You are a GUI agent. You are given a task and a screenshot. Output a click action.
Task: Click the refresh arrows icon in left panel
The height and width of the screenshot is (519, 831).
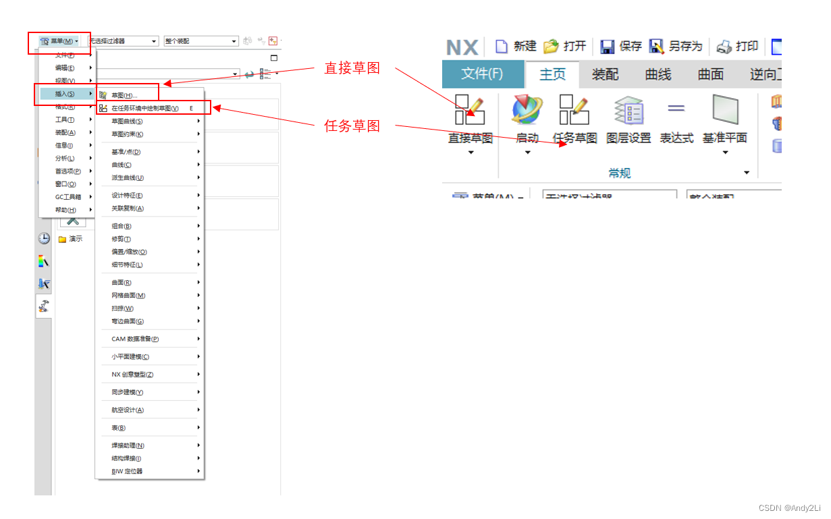[249, 74]
